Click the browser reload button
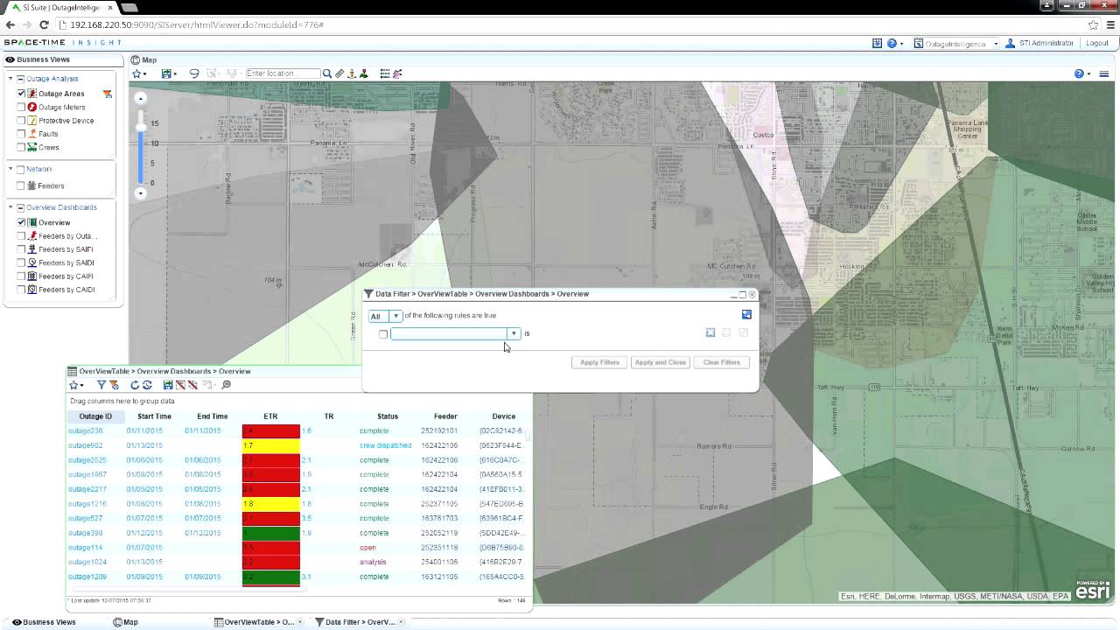Screen dimensions: 1120x630 (x=45, y=24)
